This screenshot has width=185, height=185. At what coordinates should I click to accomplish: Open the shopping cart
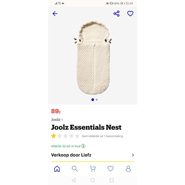92,169
